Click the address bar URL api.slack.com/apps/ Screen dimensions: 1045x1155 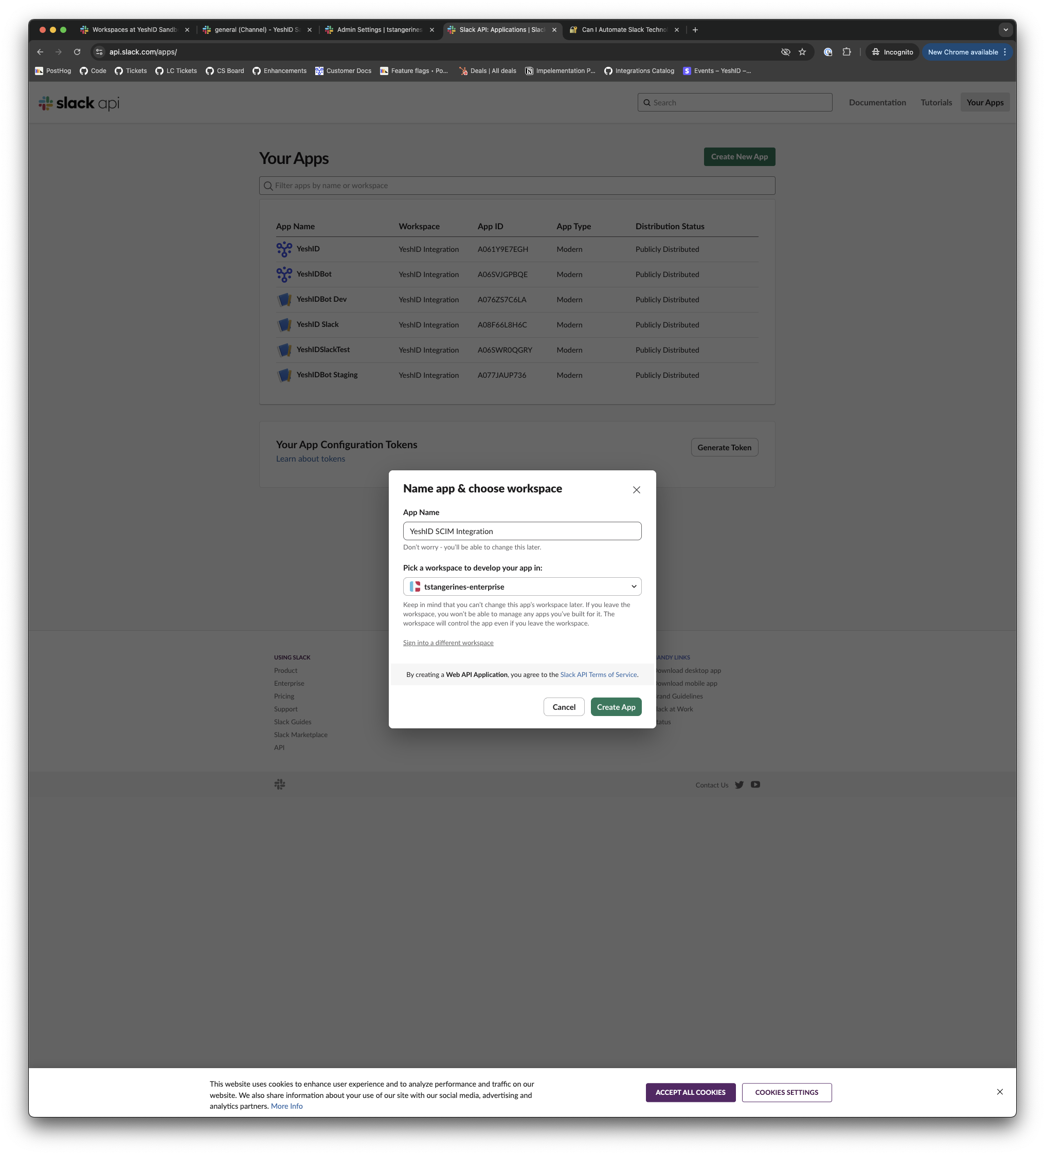coord(143,52)
